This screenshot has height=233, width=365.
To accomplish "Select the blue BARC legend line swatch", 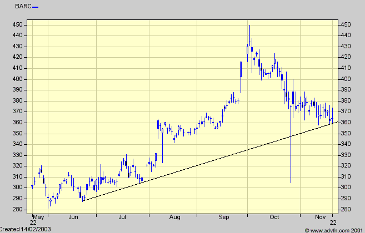I will (x=36, y=7).
